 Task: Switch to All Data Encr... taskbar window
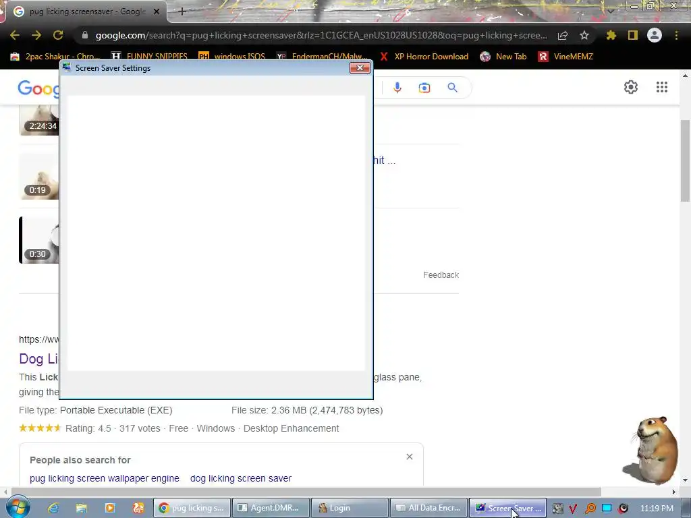[x=429, y=508]
